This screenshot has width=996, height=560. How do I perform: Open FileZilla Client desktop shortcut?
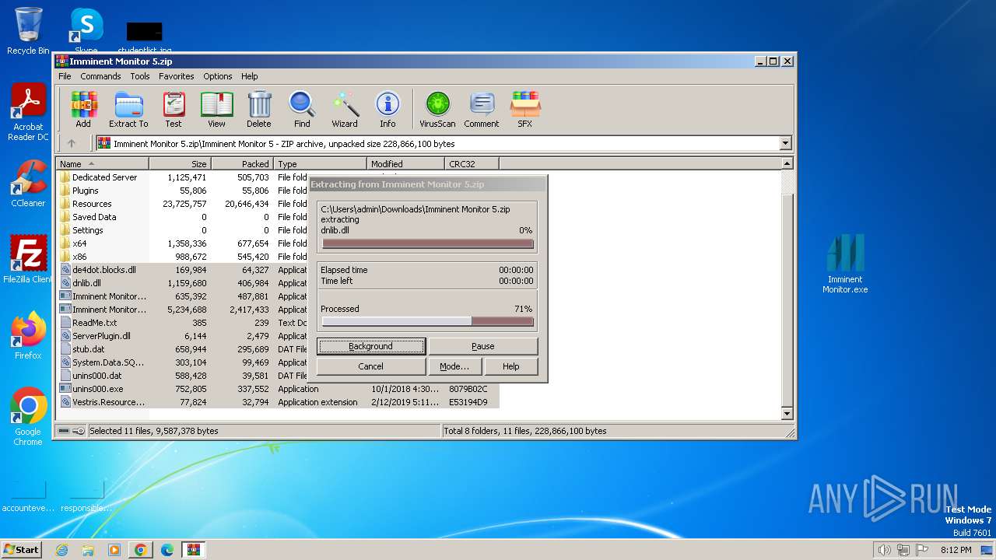coord(28,260)
